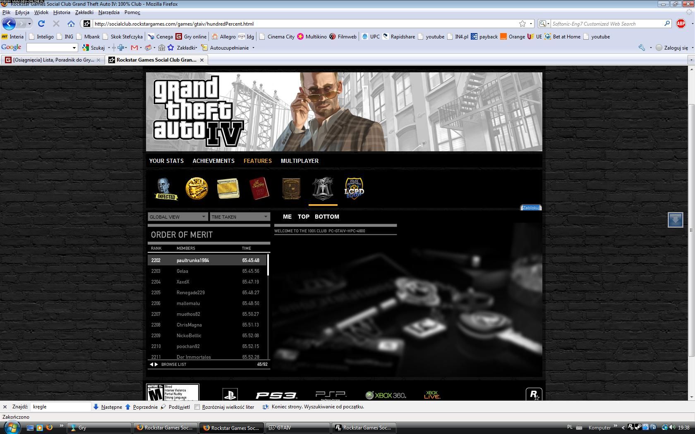Toggle Podświetl highlight all in find bar
The height and width of the screenshot is (434, 695).
175,407
